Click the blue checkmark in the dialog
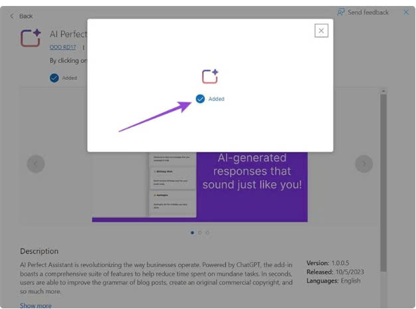Screen dimensions: 416x309 pyautogui.click(x=200, y=98)
